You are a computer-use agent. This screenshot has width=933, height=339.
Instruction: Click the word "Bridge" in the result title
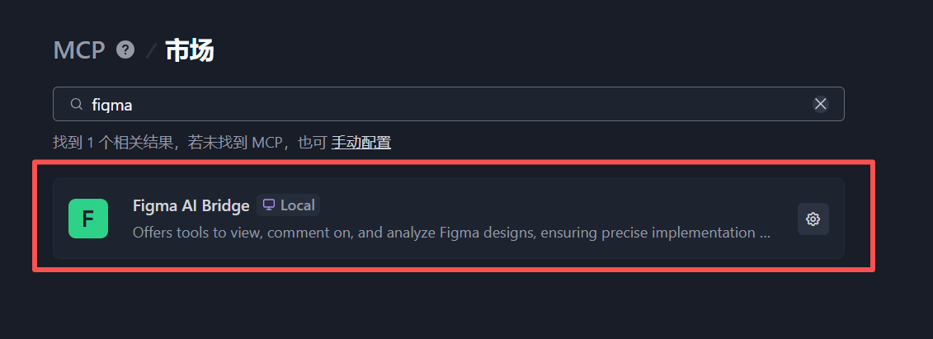point(225,205)
